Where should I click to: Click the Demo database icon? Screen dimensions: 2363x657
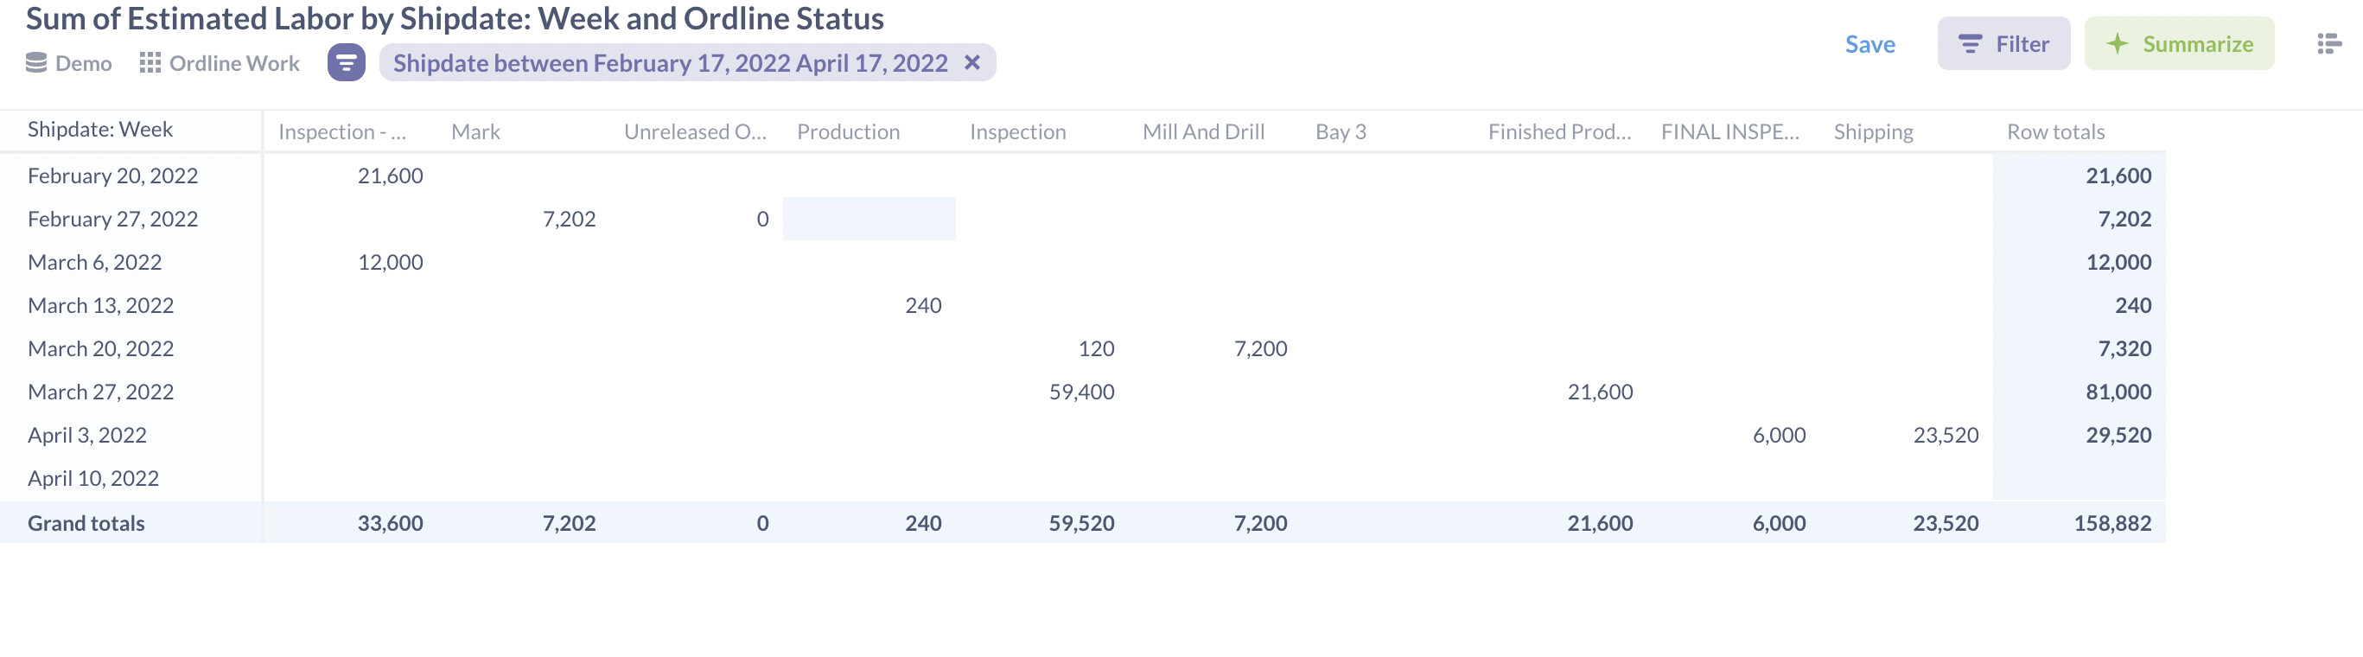[x=35, y=62]
